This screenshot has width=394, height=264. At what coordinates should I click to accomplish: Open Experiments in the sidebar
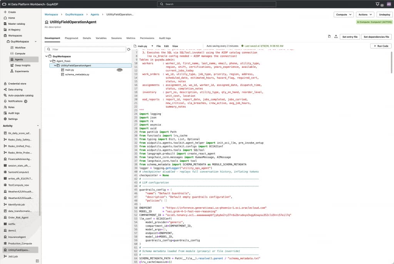coord(20,71)
